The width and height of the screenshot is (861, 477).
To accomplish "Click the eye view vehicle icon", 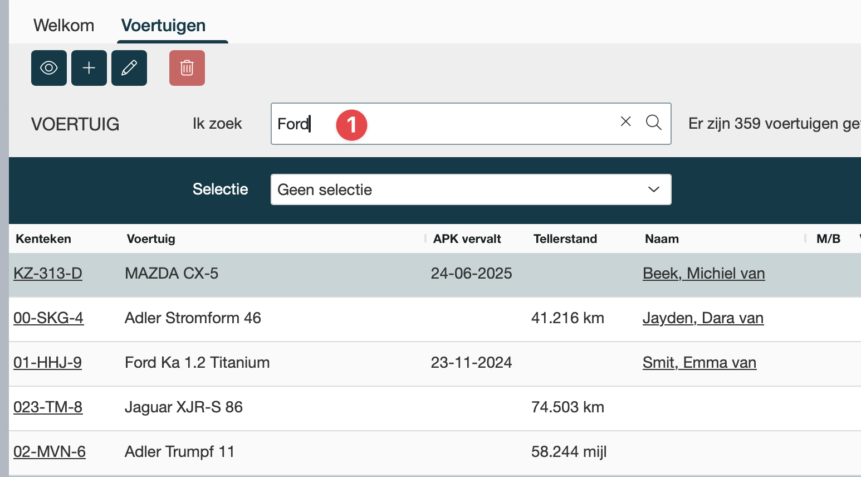I will [x=49, y=68].
